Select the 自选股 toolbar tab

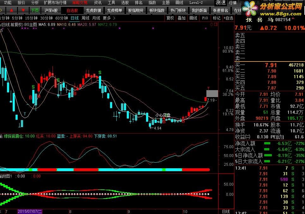point(72,10)
